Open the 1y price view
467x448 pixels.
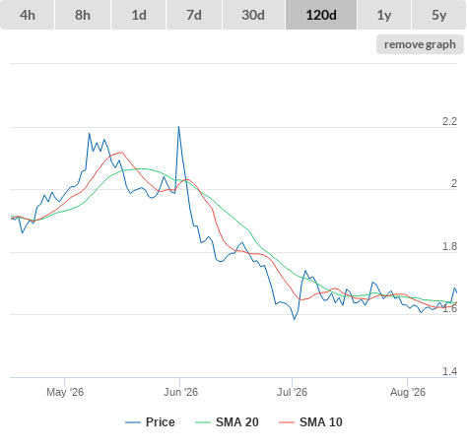tap(384, 15)
